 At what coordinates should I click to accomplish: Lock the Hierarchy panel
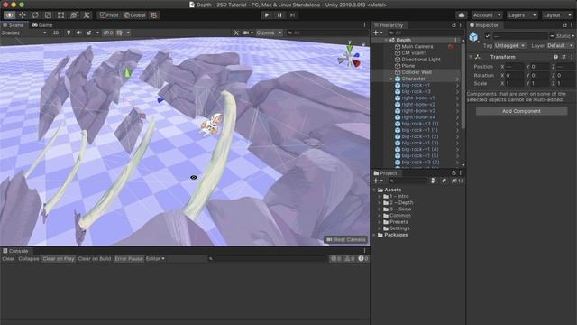pyautogui.click(x=453, y=24)
